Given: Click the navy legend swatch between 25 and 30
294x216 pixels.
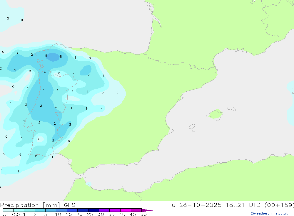Looking at the screenshot, I should 93,210.
